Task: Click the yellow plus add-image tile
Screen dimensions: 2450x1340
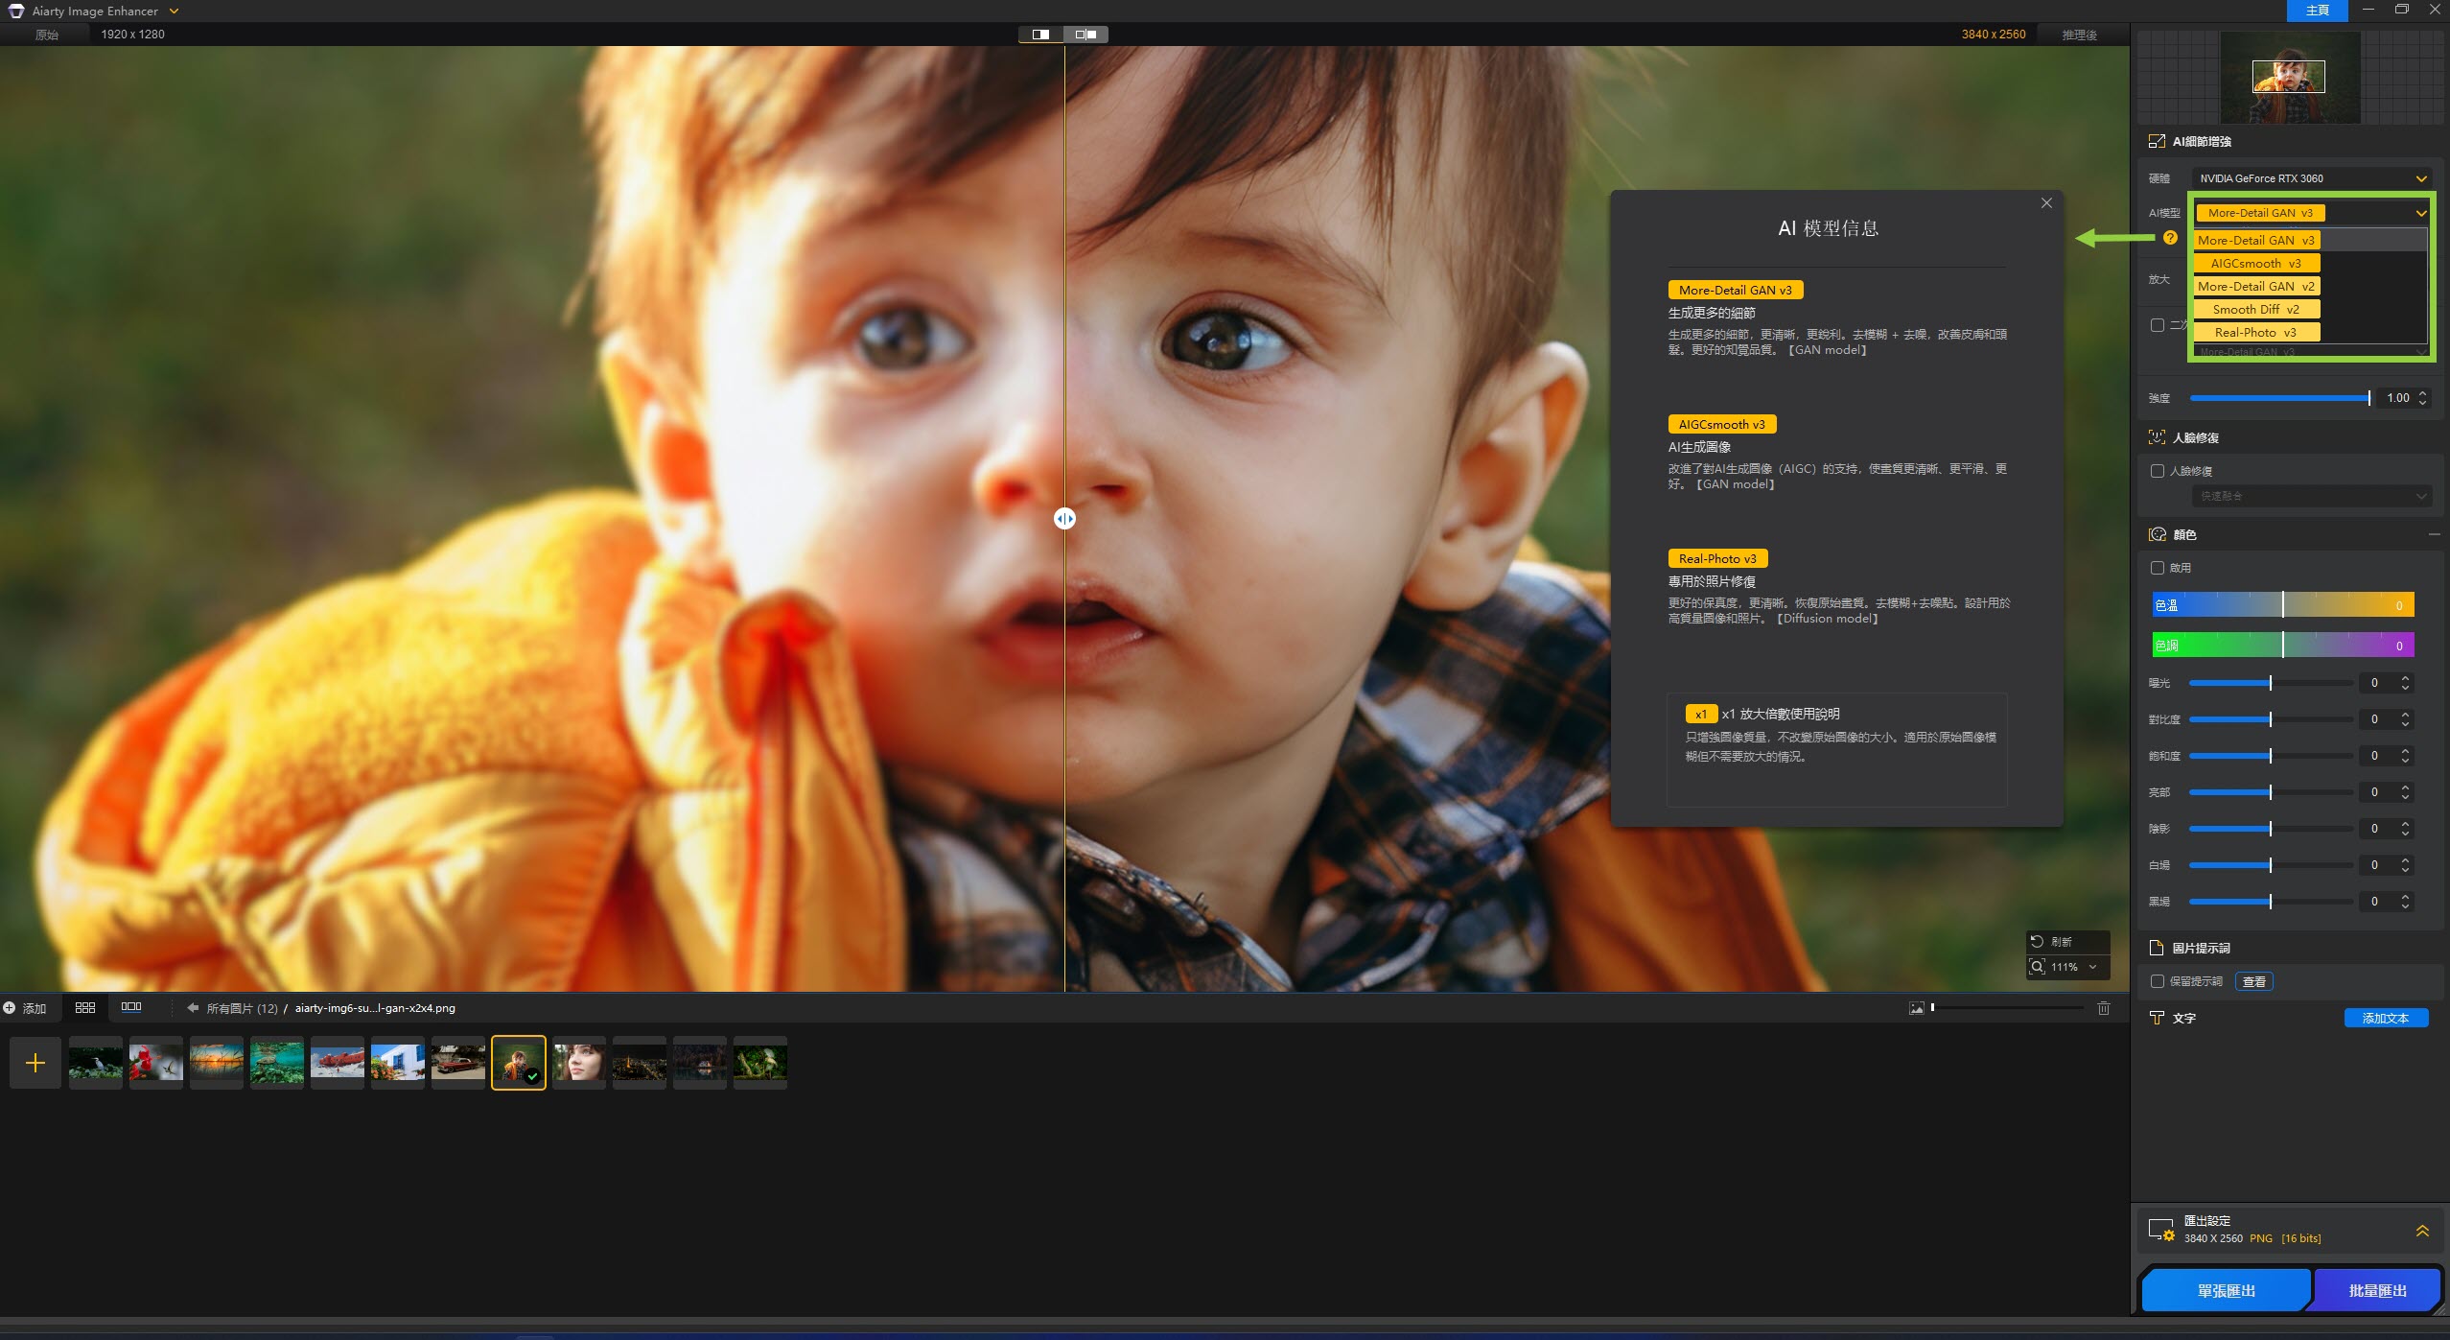Action: [x=35, y=1063]
